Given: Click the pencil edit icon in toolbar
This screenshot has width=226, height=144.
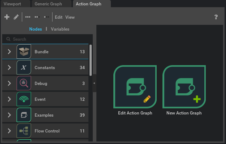Looking at the screenshot, I should pyautogui.click(x=16, y=17).
